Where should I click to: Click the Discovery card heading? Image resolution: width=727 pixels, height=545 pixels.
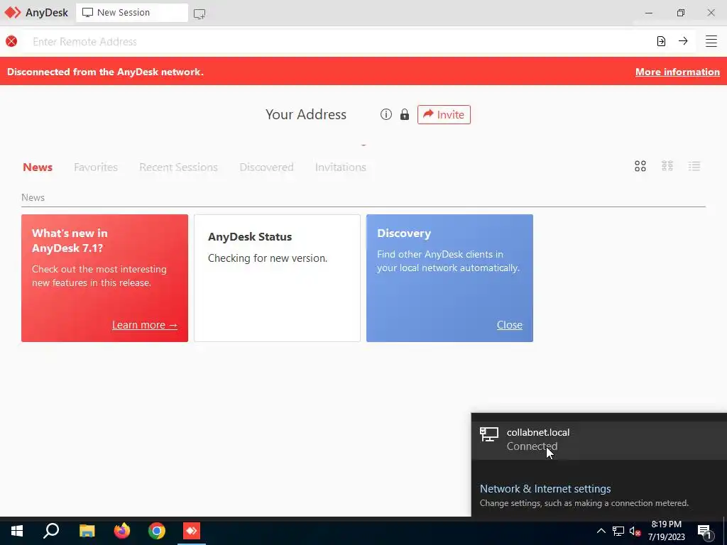click(x=404, y=233)
